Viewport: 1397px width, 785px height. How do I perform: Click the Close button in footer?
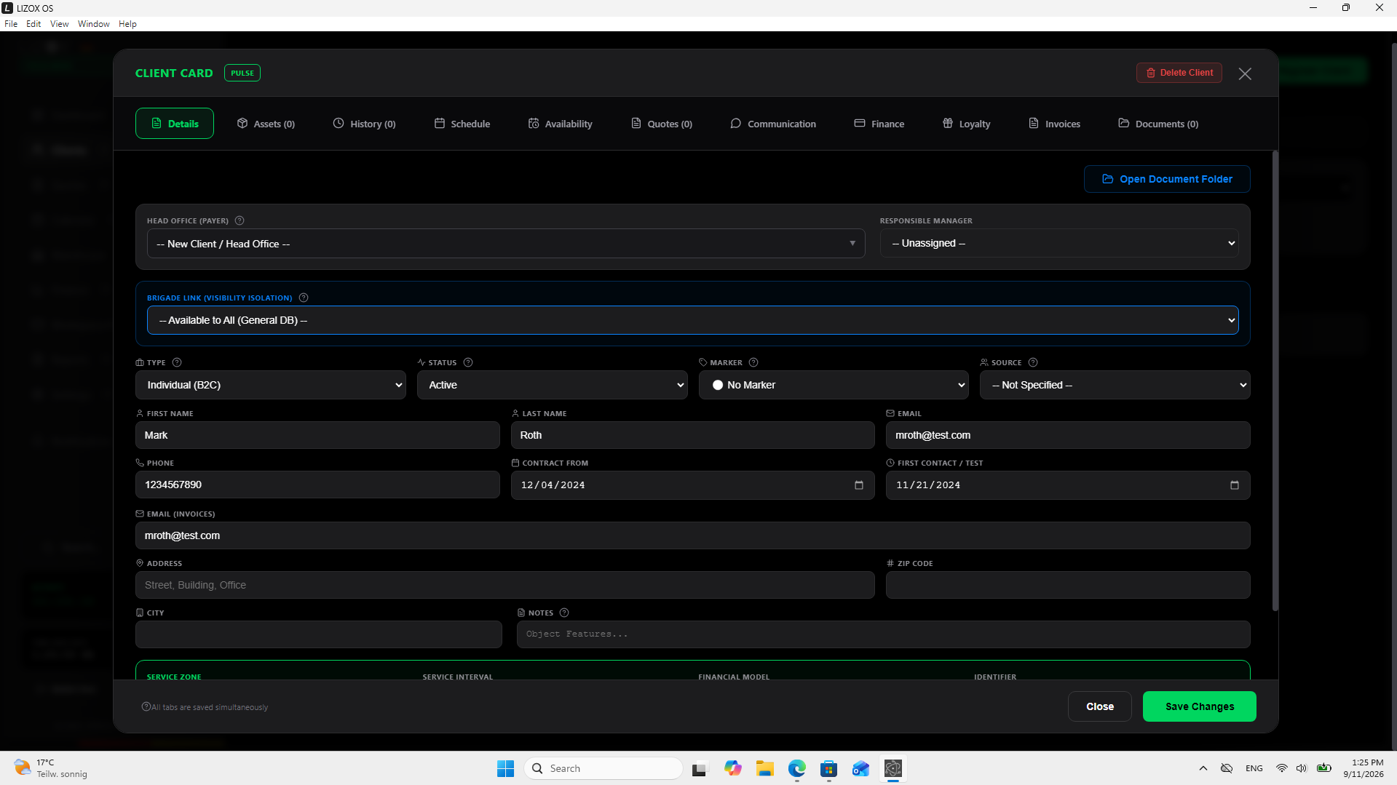click(1100, 706)
